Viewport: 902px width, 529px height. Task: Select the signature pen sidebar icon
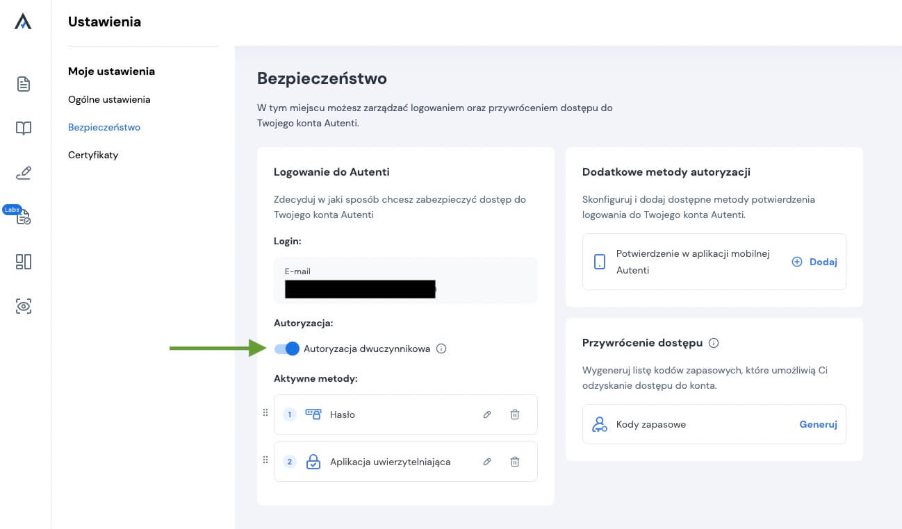pyautogui.click(x=24, y=173)
